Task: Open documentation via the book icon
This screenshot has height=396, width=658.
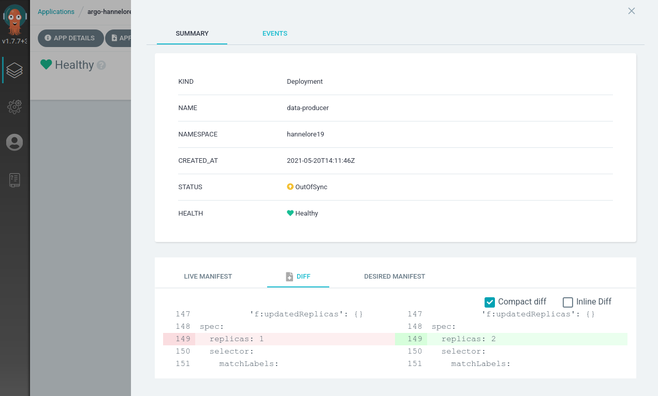Action: pos(14,180)
